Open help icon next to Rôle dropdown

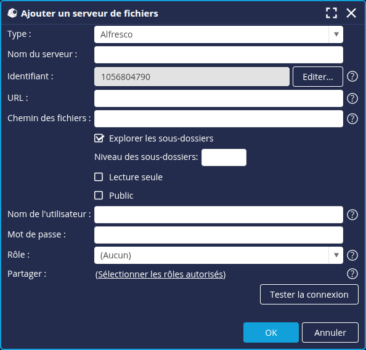(352, 255)
